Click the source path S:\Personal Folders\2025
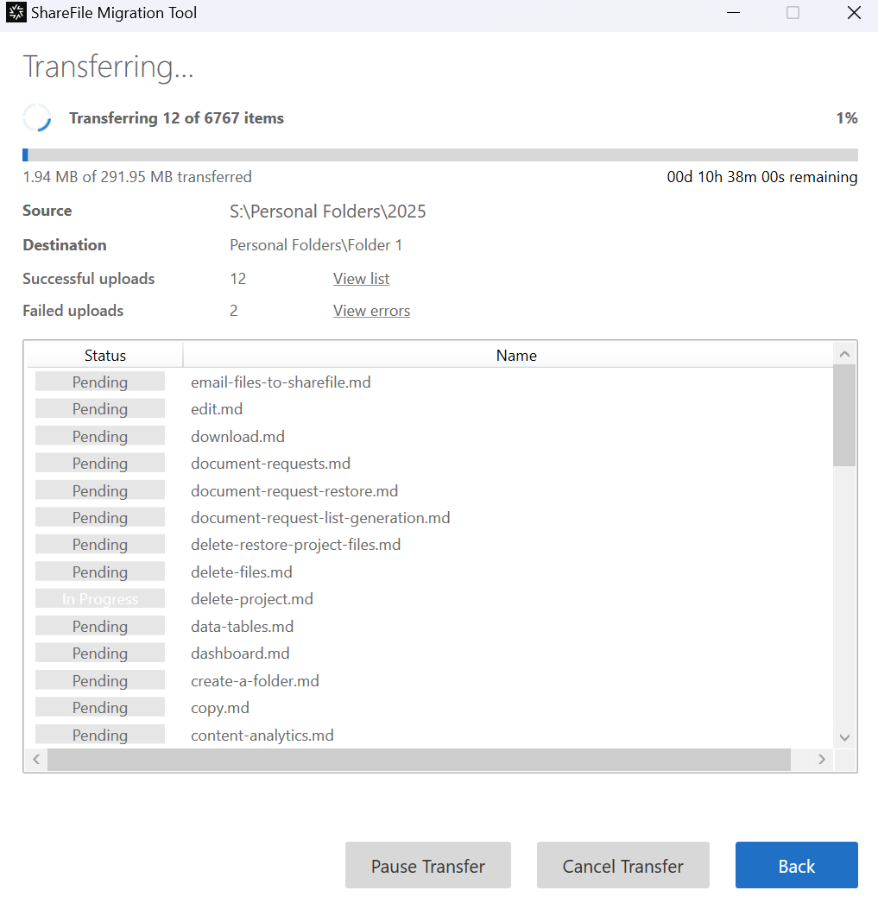 [327, 212]
